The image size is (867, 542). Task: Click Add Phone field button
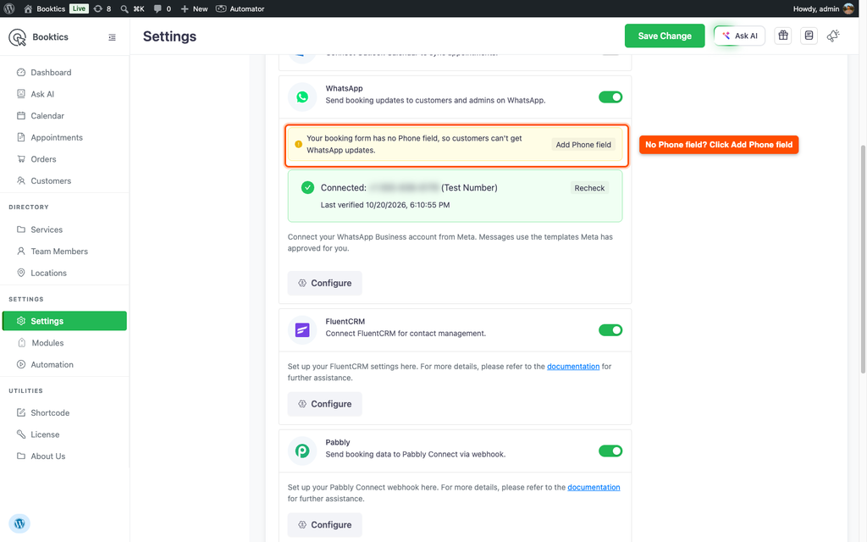(x=583, y=145)
